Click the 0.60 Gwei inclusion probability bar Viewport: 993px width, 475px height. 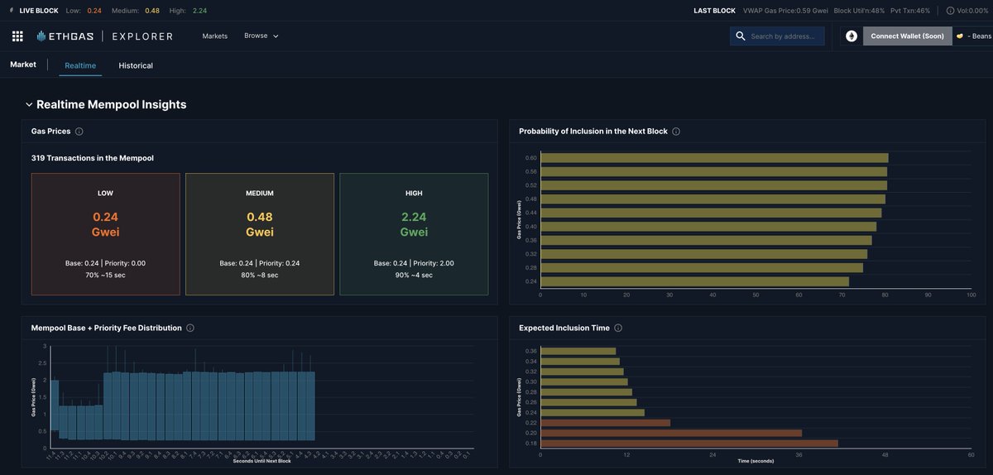click(x=714, y=158)
